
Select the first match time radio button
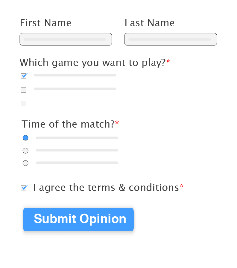[x=25, y=138]
